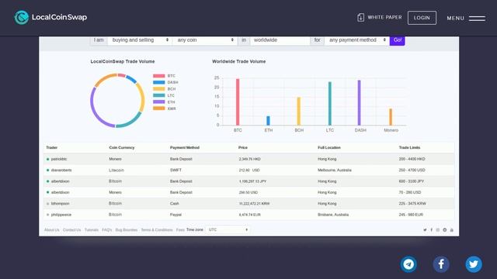Open the White Paper download icon
This screenshot has width=497, height=279.
pyautogui.click(x=360, y=17)
